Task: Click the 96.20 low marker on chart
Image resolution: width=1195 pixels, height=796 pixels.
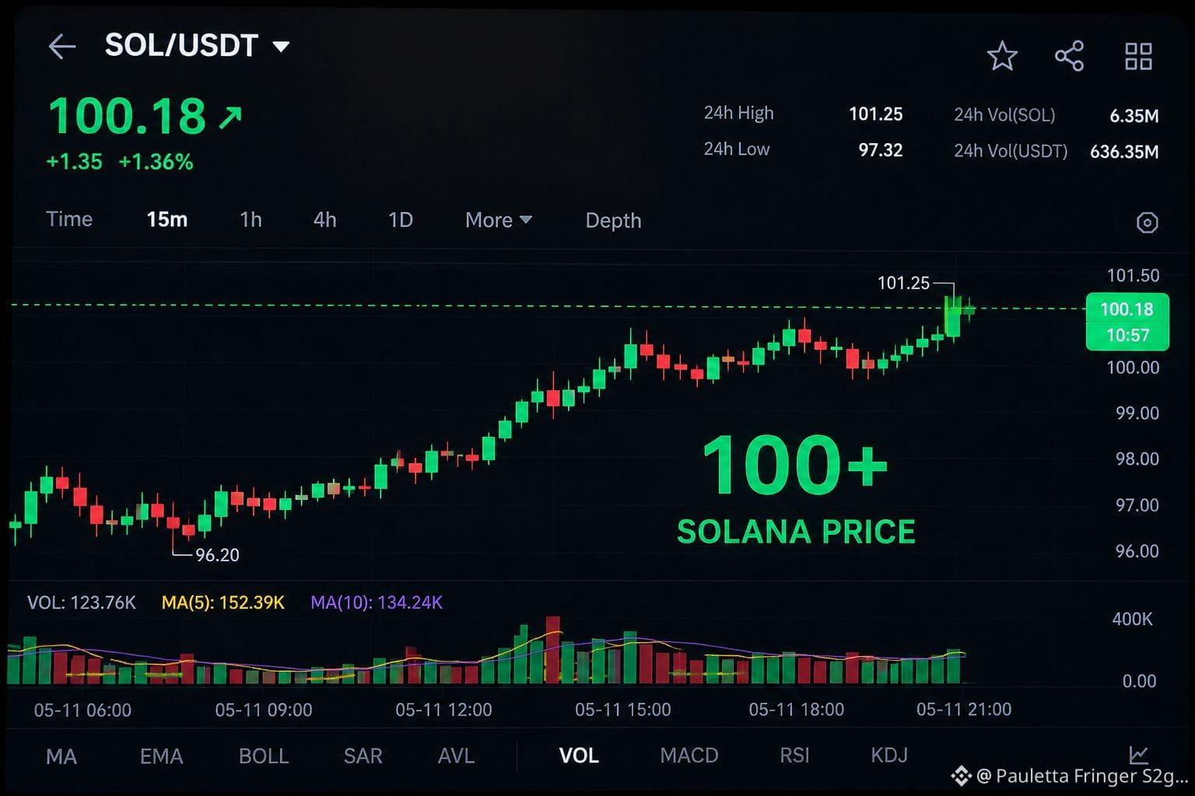Action: click(217, 555)
